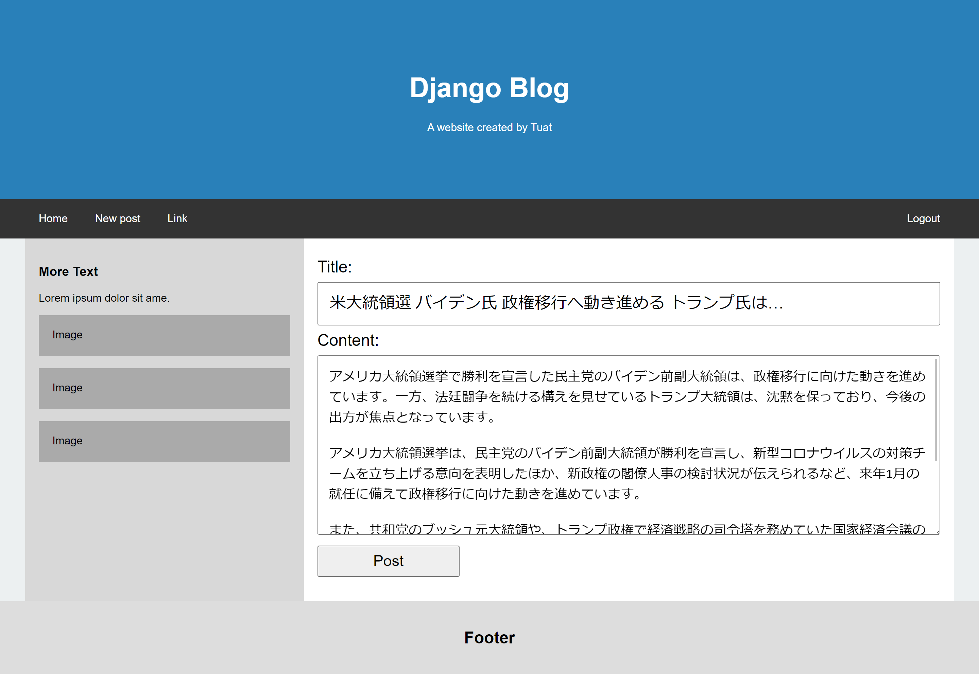
Task: Click the Title: label
Action: click(x=334, y=267)
